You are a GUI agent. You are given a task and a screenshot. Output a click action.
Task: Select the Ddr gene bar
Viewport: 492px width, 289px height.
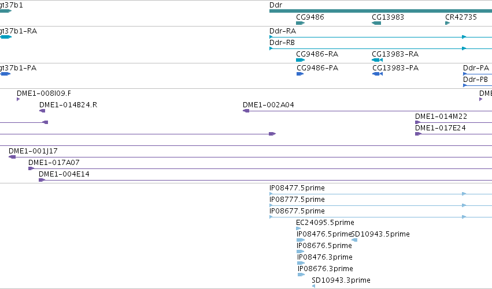[x=380, y=11]
